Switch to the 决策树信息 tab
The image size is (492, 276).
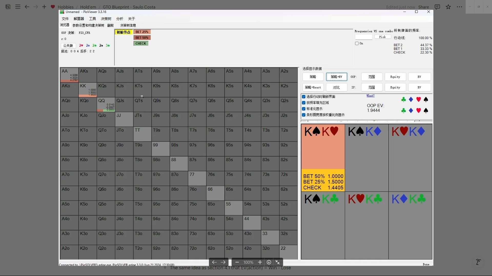click(x=128, y=25)
